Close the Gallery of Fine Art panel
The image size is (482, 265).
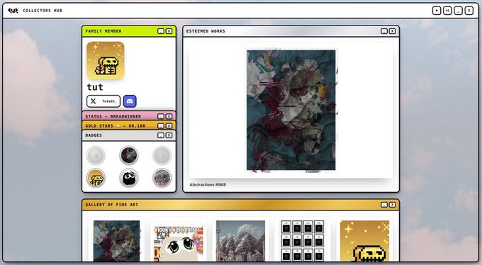(x=392, y=205)
